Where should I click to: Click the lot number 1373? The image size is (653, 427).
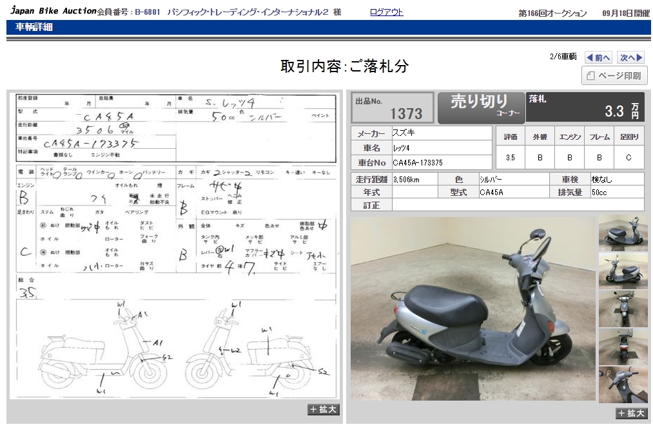405,113
